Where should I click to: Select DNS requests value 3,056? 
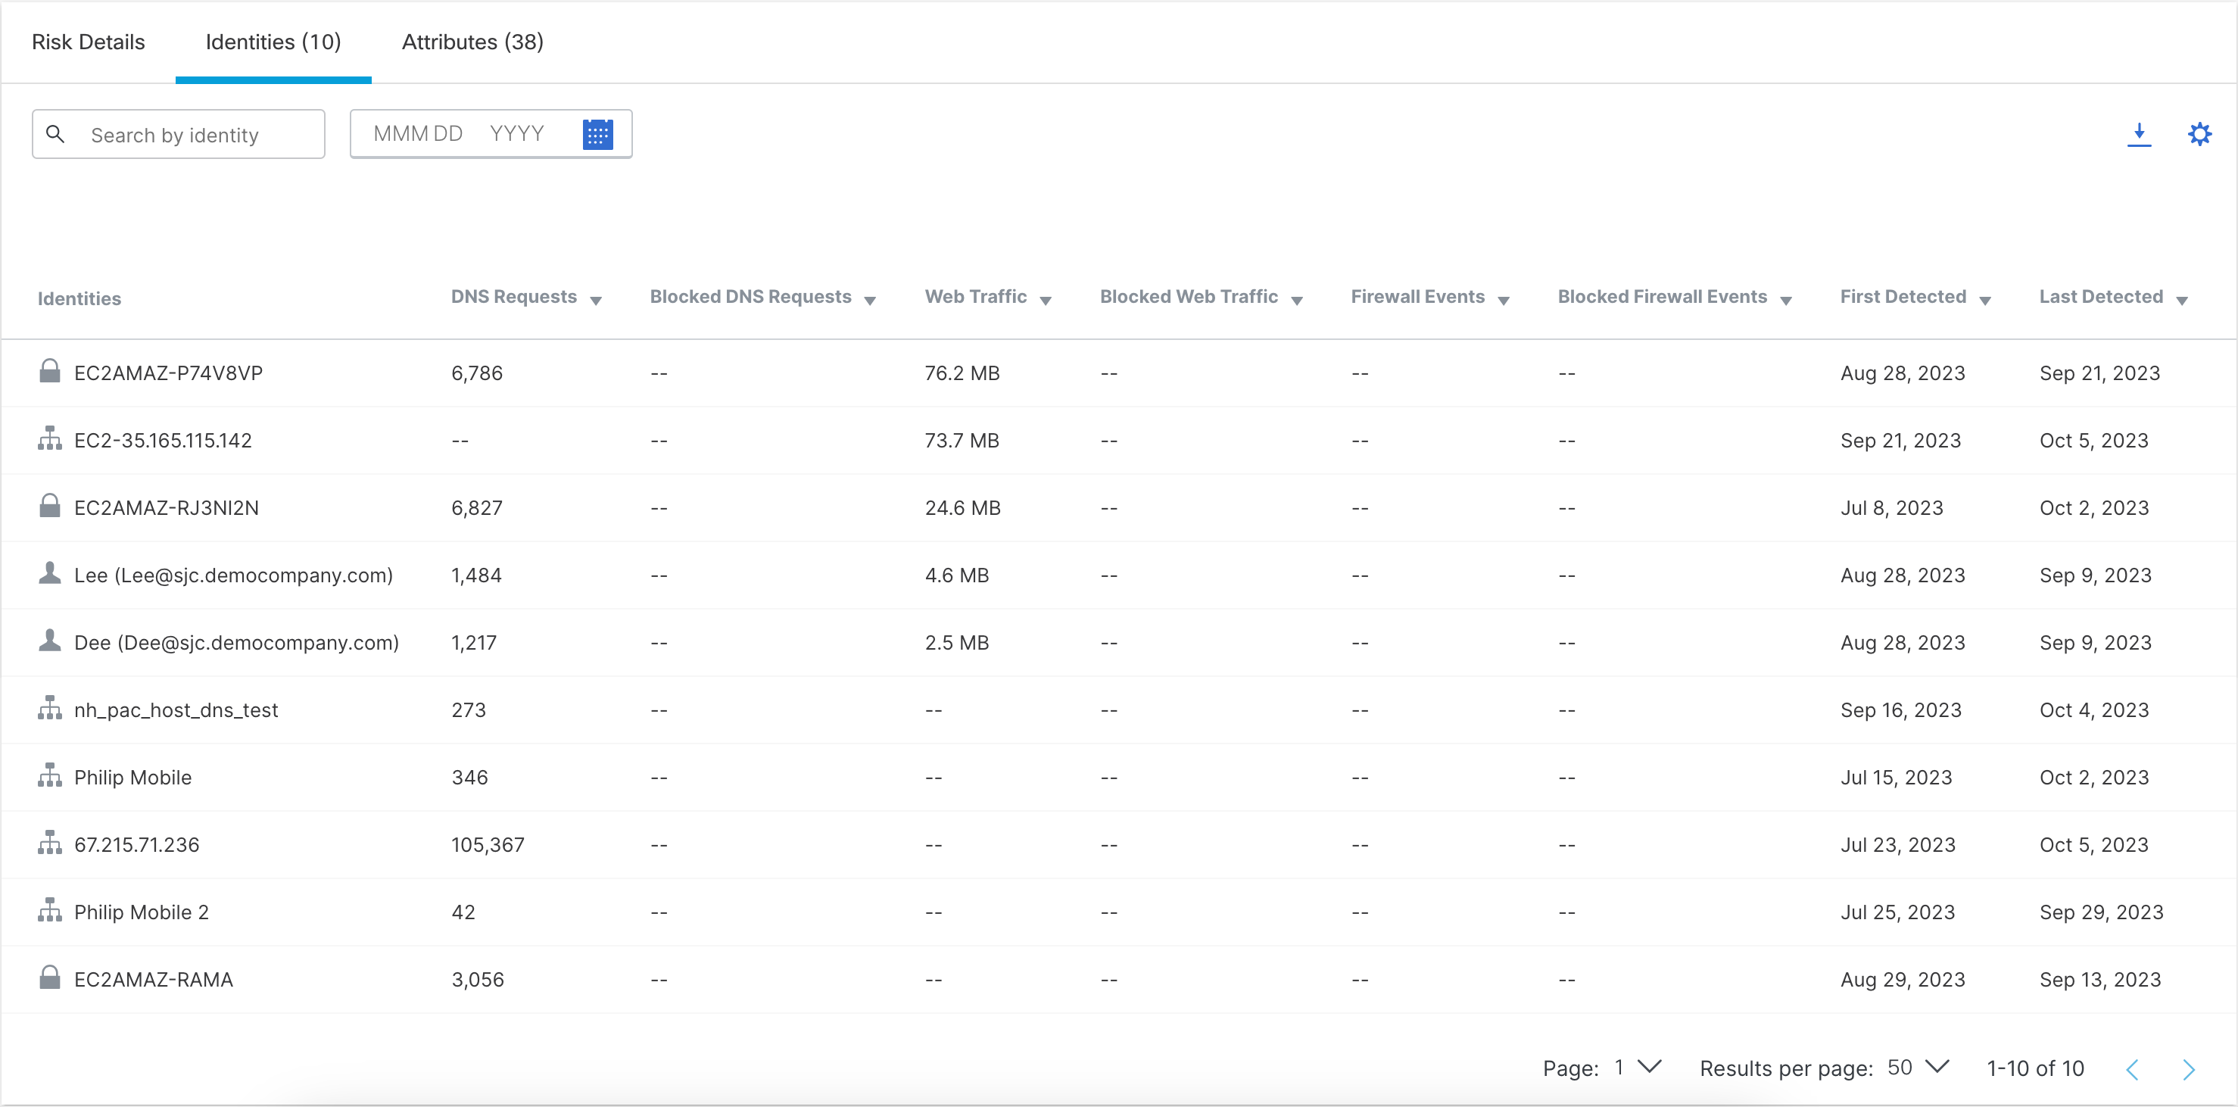(x=478, y=979)
